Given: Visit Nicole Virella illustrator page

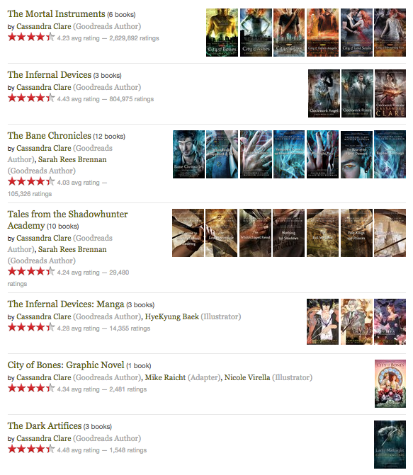Looking at the screenshot, I should [247, 378].
